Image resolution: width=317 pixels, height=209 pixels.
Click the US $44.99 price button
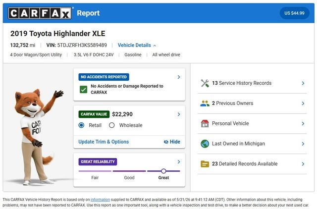[x=294, y=13]
